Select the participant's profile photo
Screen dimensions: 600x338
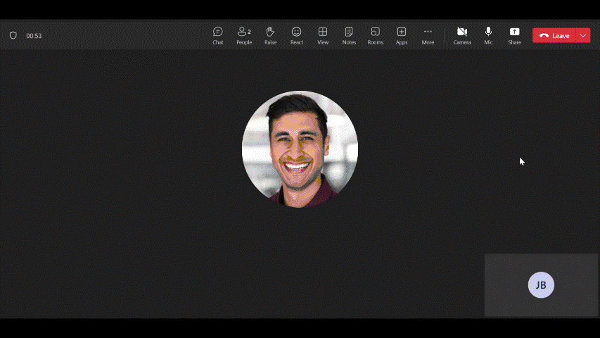pos(300,149)
